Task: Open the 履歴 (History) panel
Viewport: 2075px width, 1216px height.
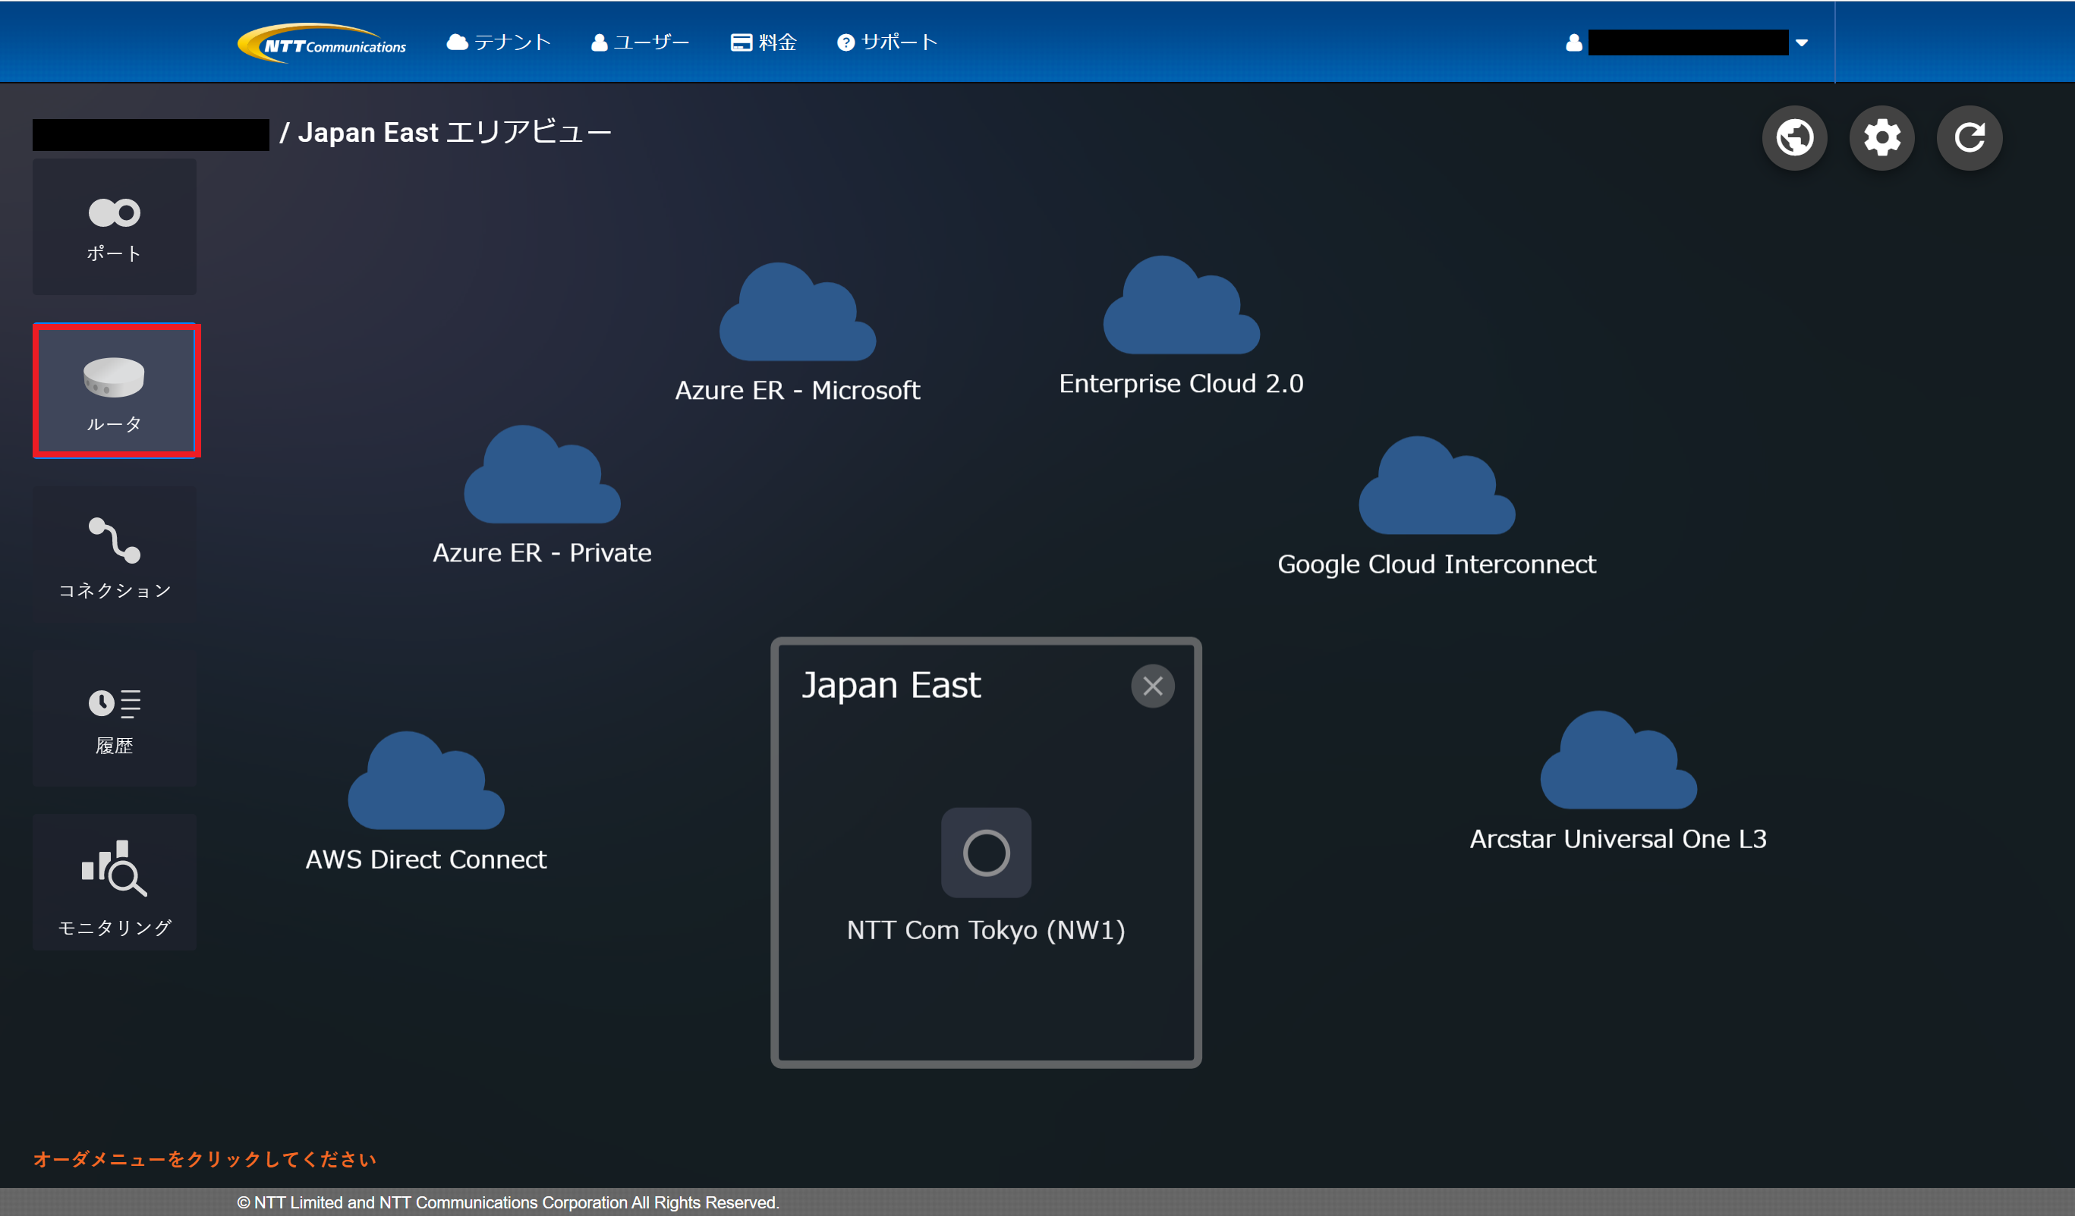Action: pyautogui.click(x=114, y=719)
